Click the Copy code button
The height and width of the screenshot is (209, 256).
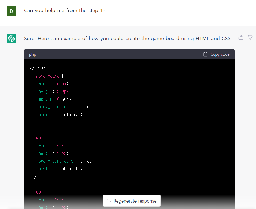click(216, 54)
